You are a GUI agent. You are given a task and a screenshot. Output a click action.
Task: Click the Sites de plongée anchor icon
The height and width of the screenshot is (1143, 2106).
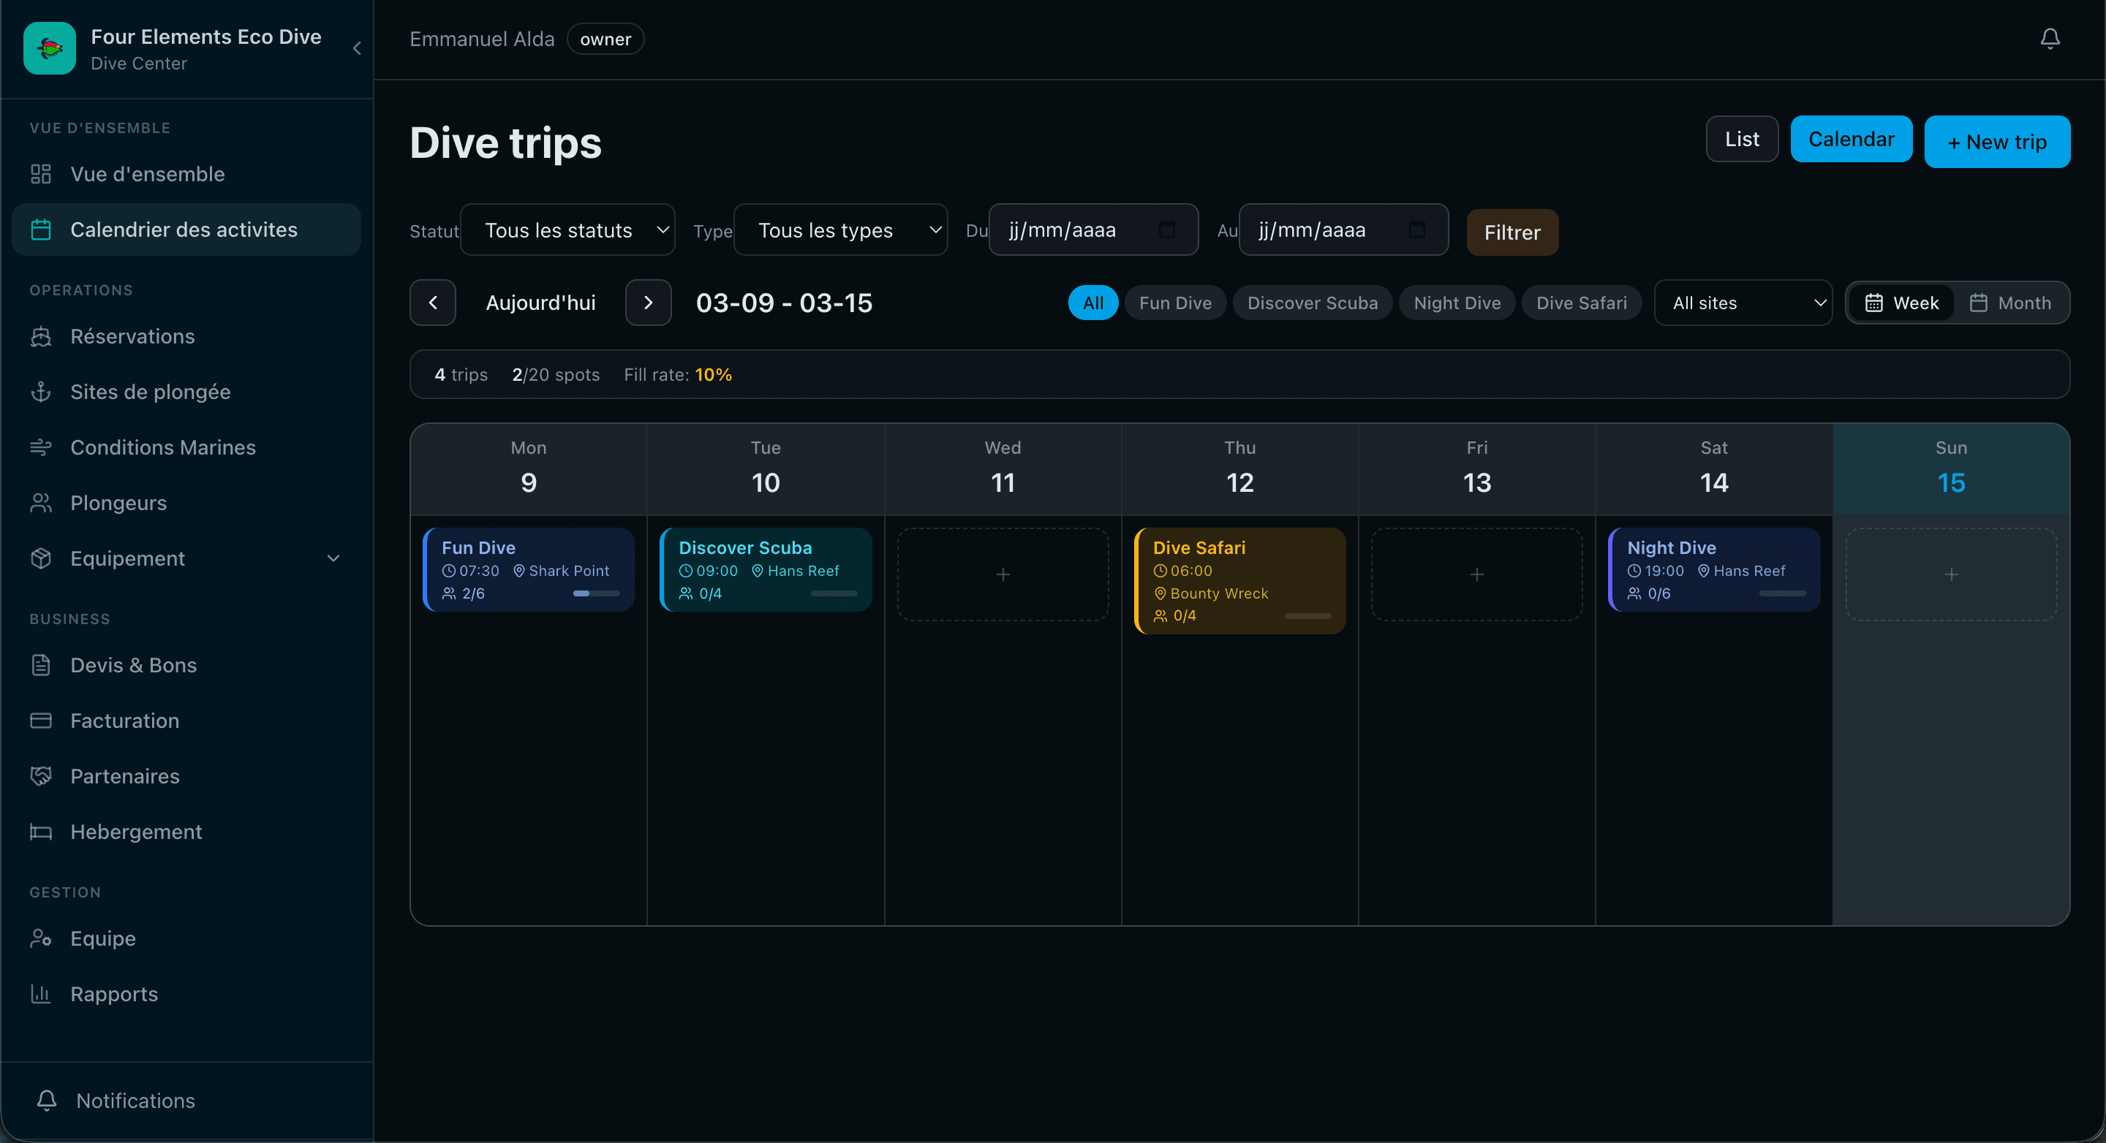point(42,391)
